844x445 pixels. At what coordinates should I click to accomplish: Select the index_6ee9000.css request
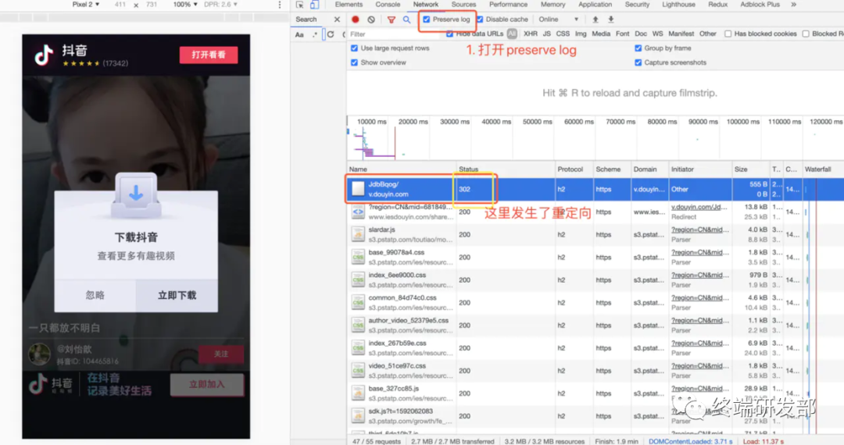click(595, 280)
